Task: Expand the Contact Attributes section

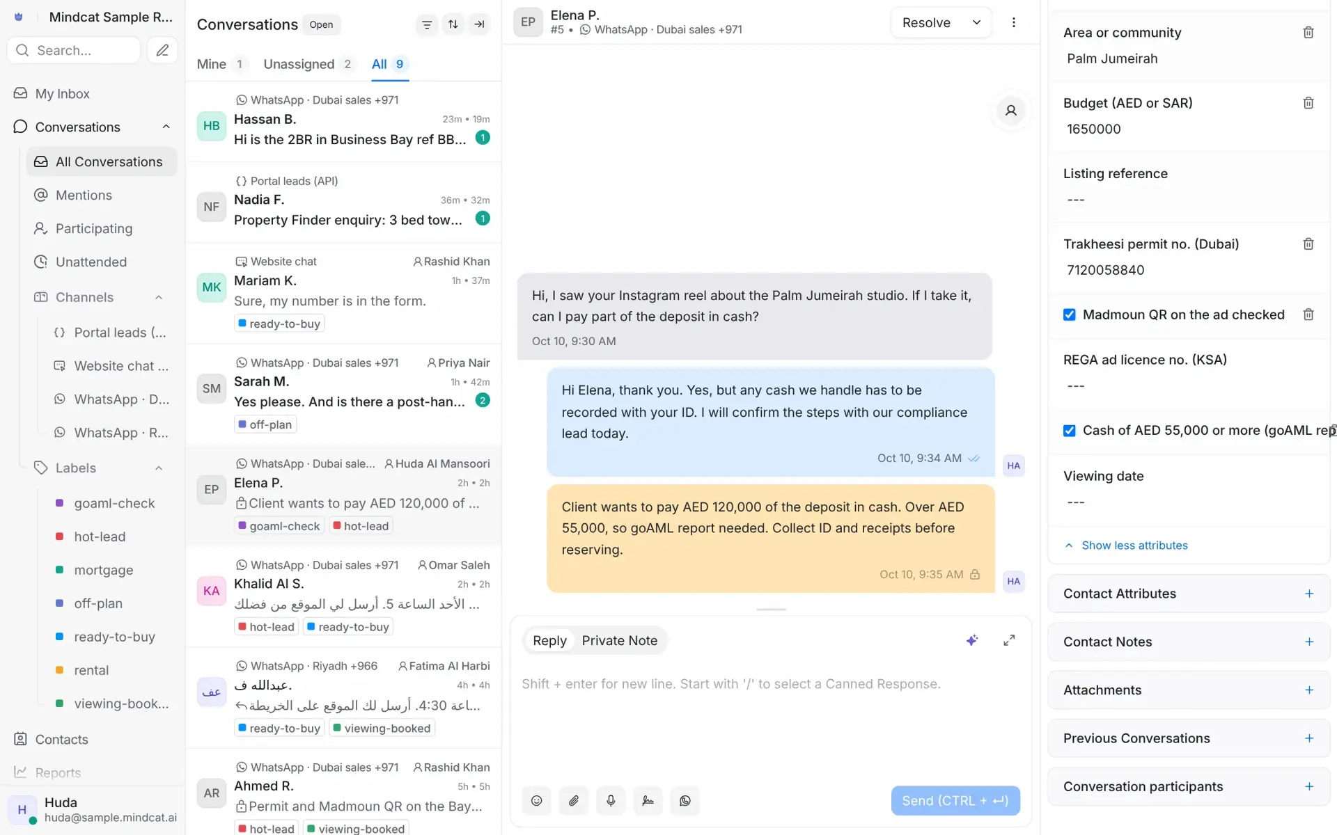Action: pos(1189,594)
